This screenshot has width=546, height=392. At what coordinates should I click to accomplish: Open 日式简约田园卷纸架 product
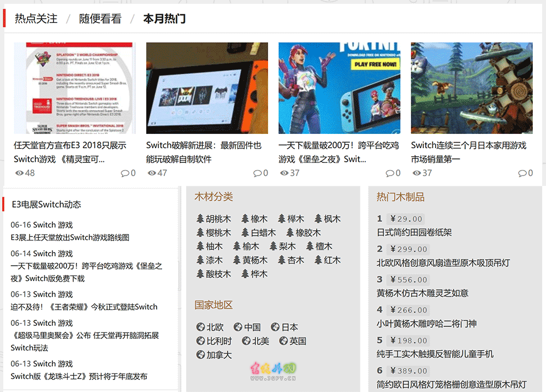tap(414, 232)
